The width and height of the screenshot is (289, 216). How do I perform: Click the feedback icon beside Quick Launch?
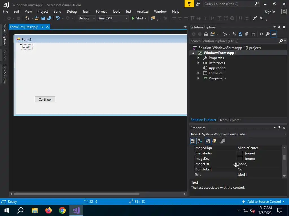(x=198, y=4)
